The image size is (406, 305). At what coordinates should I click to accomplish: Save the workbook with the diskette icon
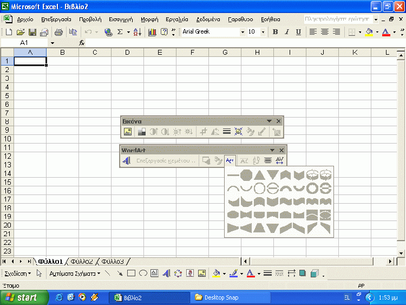click(32, 32)
